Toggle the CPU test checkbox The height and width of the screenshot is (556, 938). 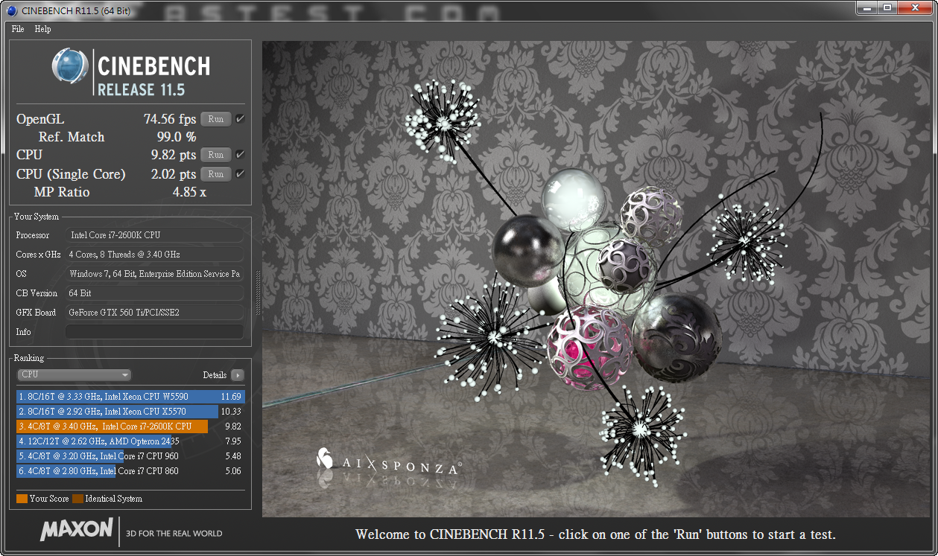240,155
